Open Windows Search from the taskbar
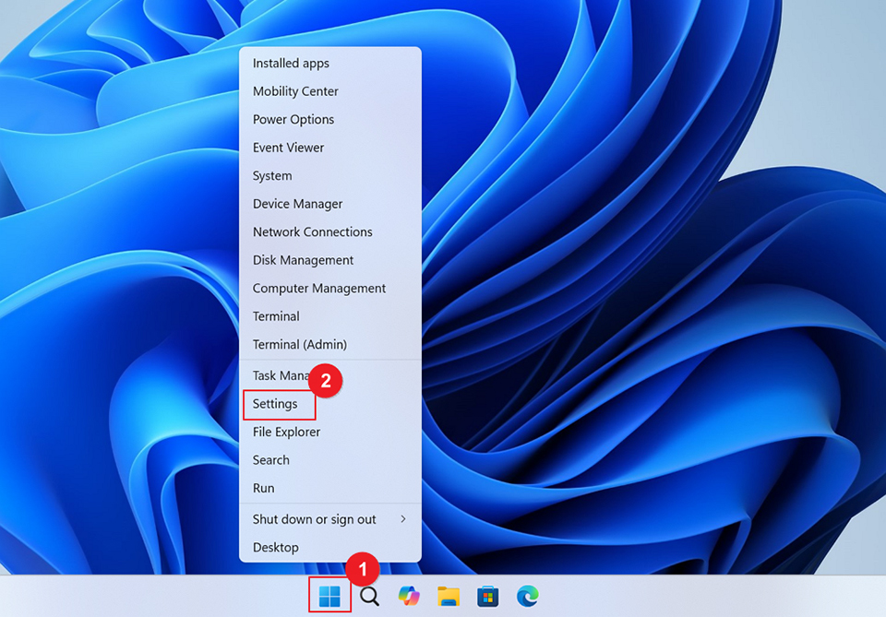886x617 pixels. click(369, 596)
